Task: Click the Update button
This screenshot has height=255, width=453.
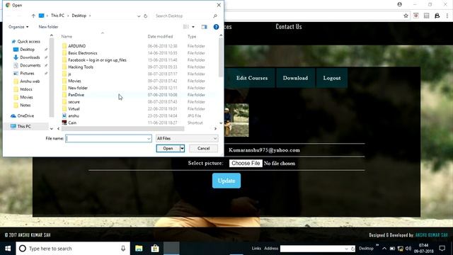Action: [226, 181]
